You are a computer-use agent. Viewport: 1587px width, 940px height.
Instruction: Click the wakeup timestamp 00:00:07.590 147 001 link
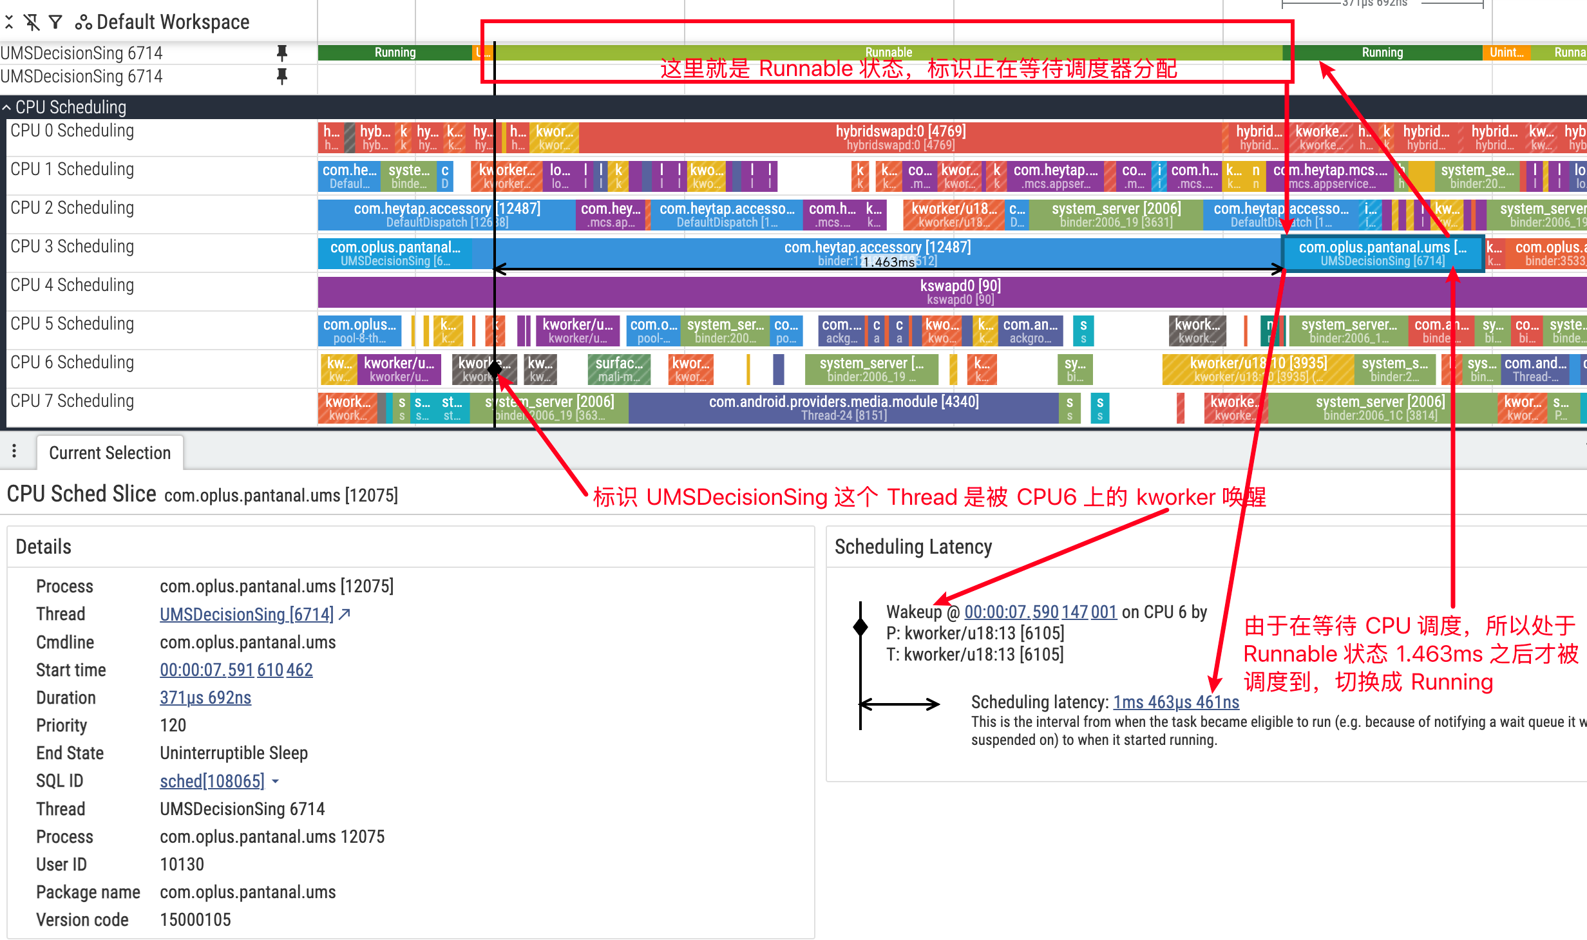coord(1040,612)
